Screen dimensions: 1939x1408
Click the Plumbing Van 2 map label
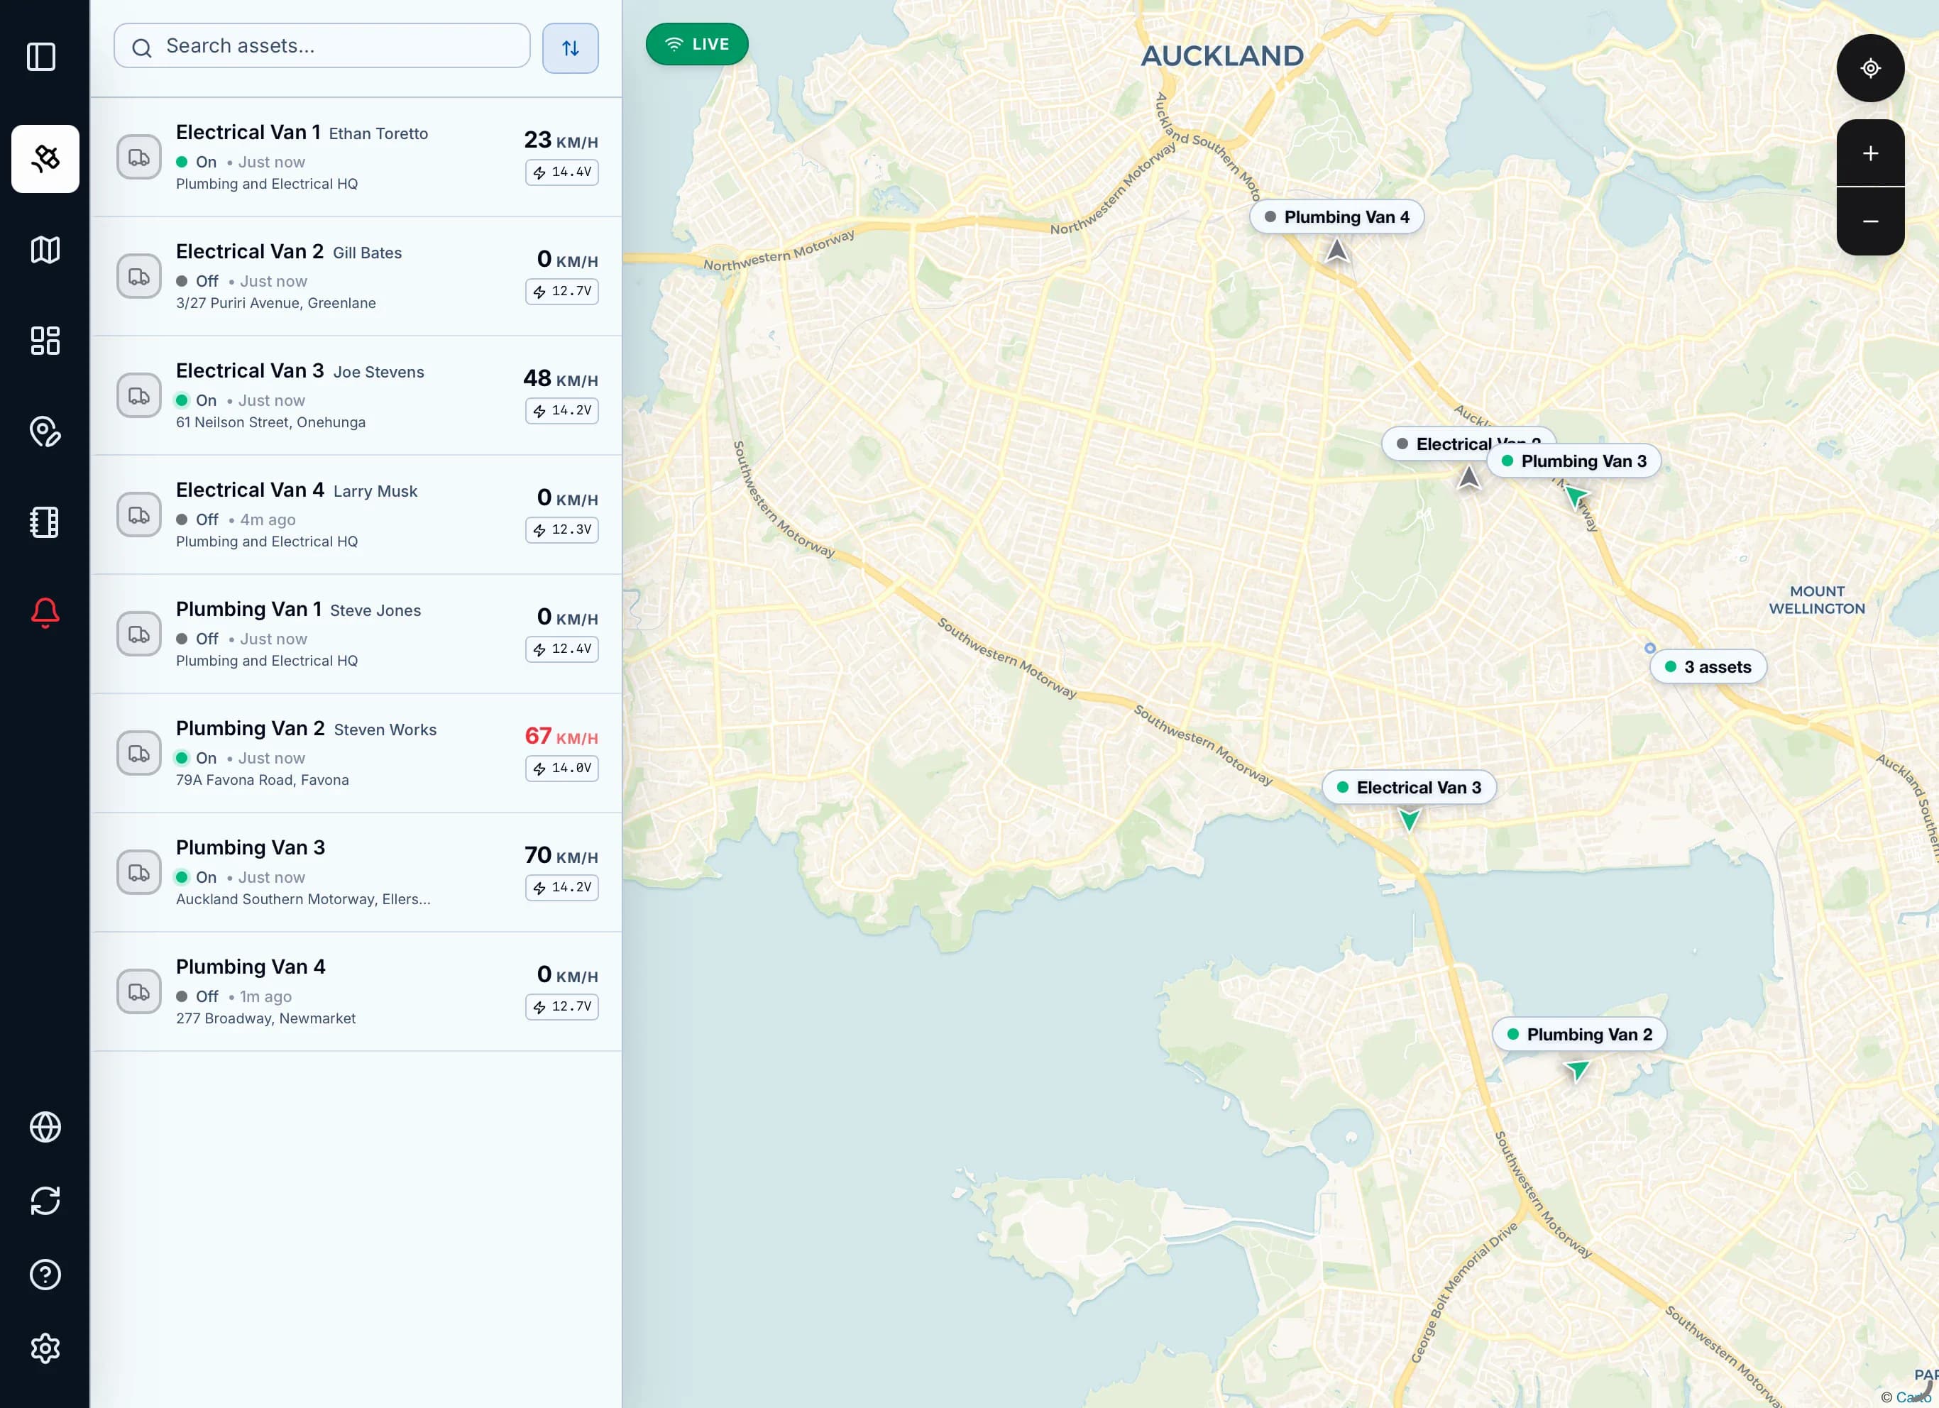click(x=1579, y=1035)
